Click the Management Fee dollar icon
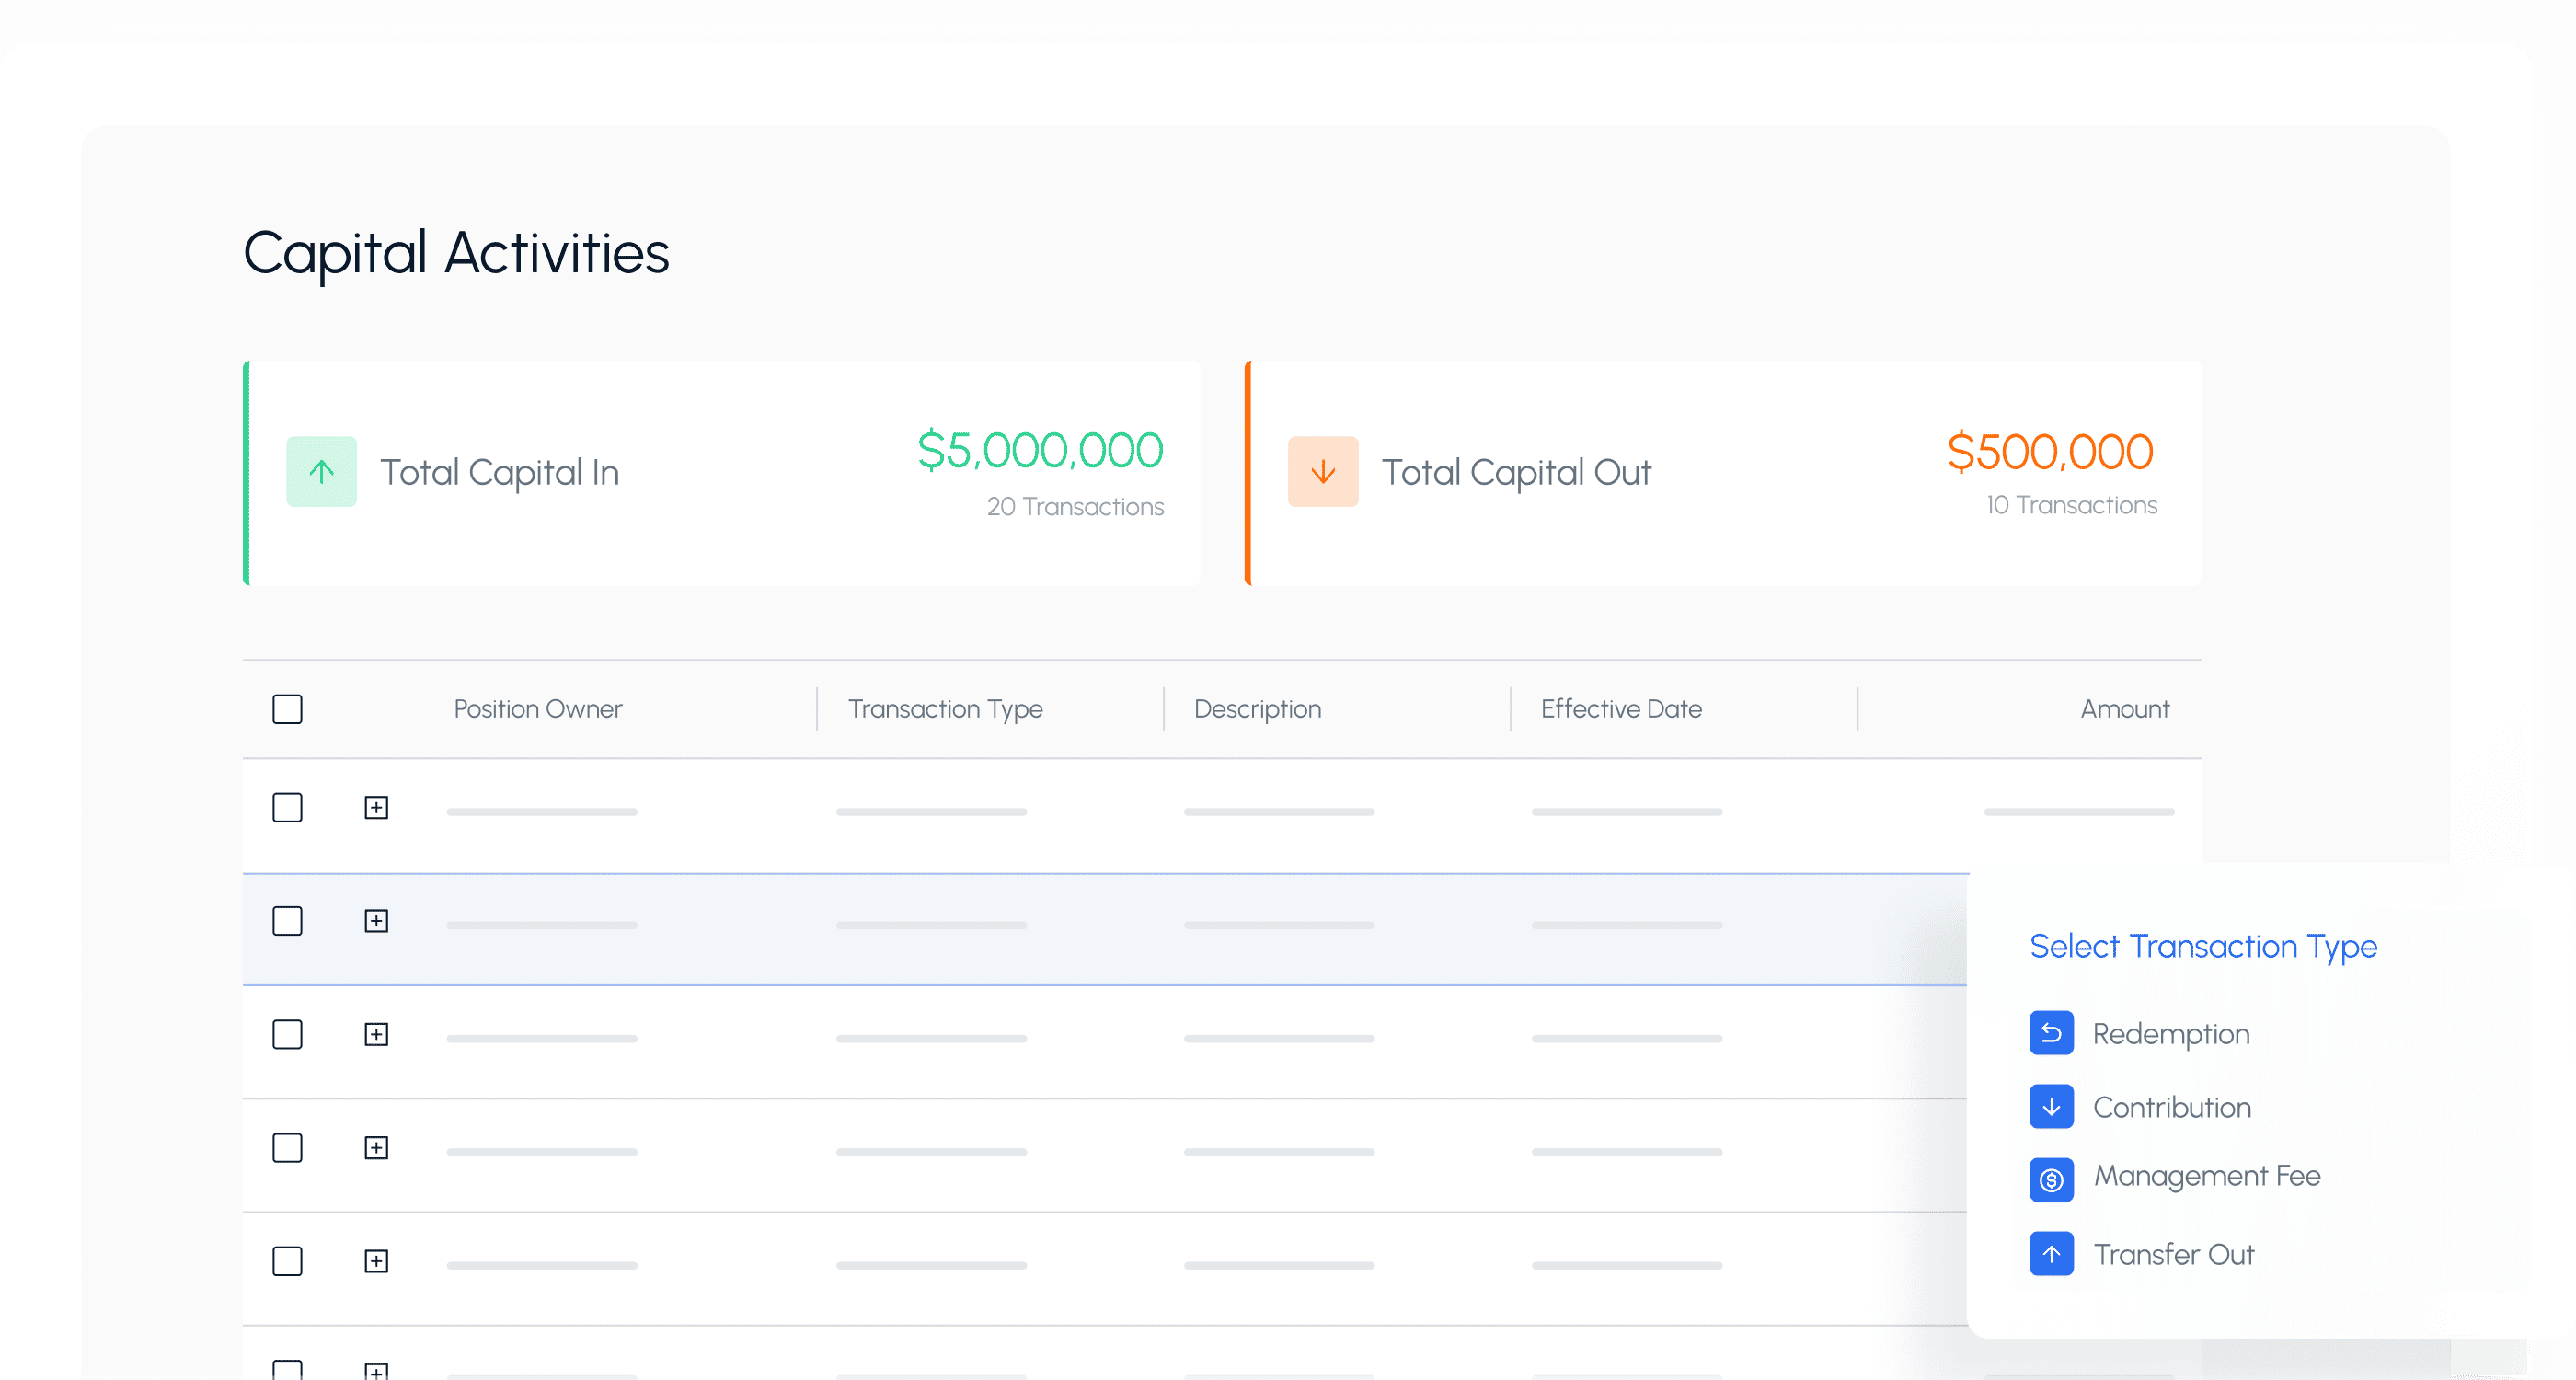Screen dimensions: 2576x1380 pyautogui.click(x=2050, y=1179)
